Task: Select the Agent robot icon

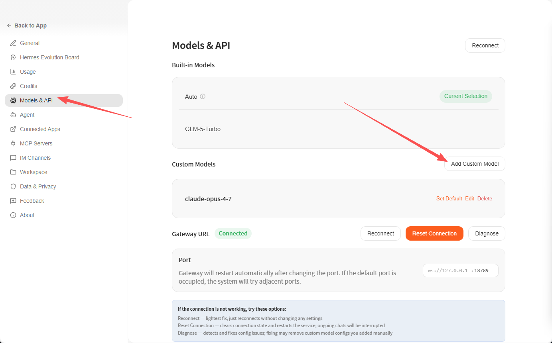Action: (13, 115)
